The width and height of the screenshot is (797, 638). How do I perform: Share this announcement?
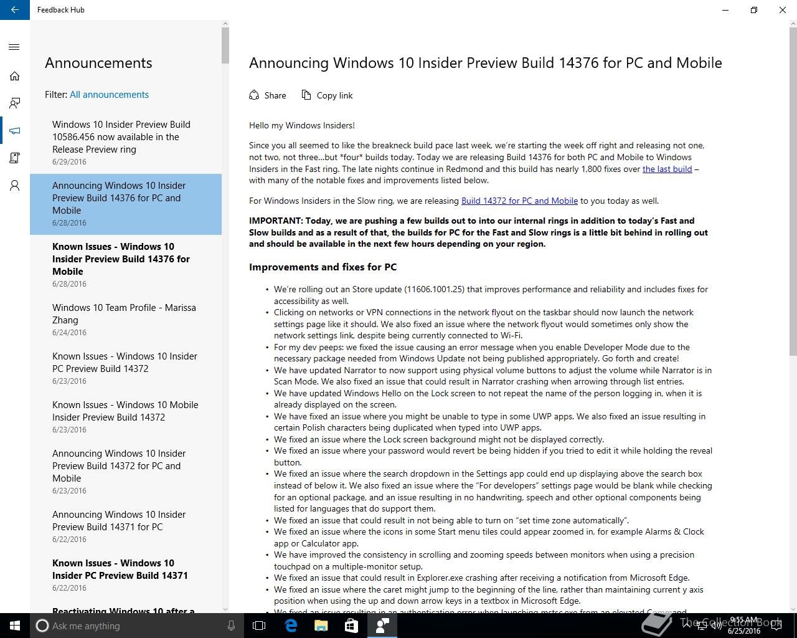[268, 95]
